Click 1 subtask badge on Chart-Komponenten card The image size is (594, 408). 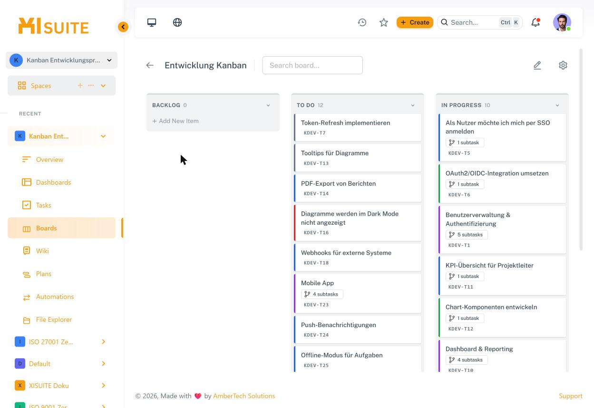(x=464, y=318)
